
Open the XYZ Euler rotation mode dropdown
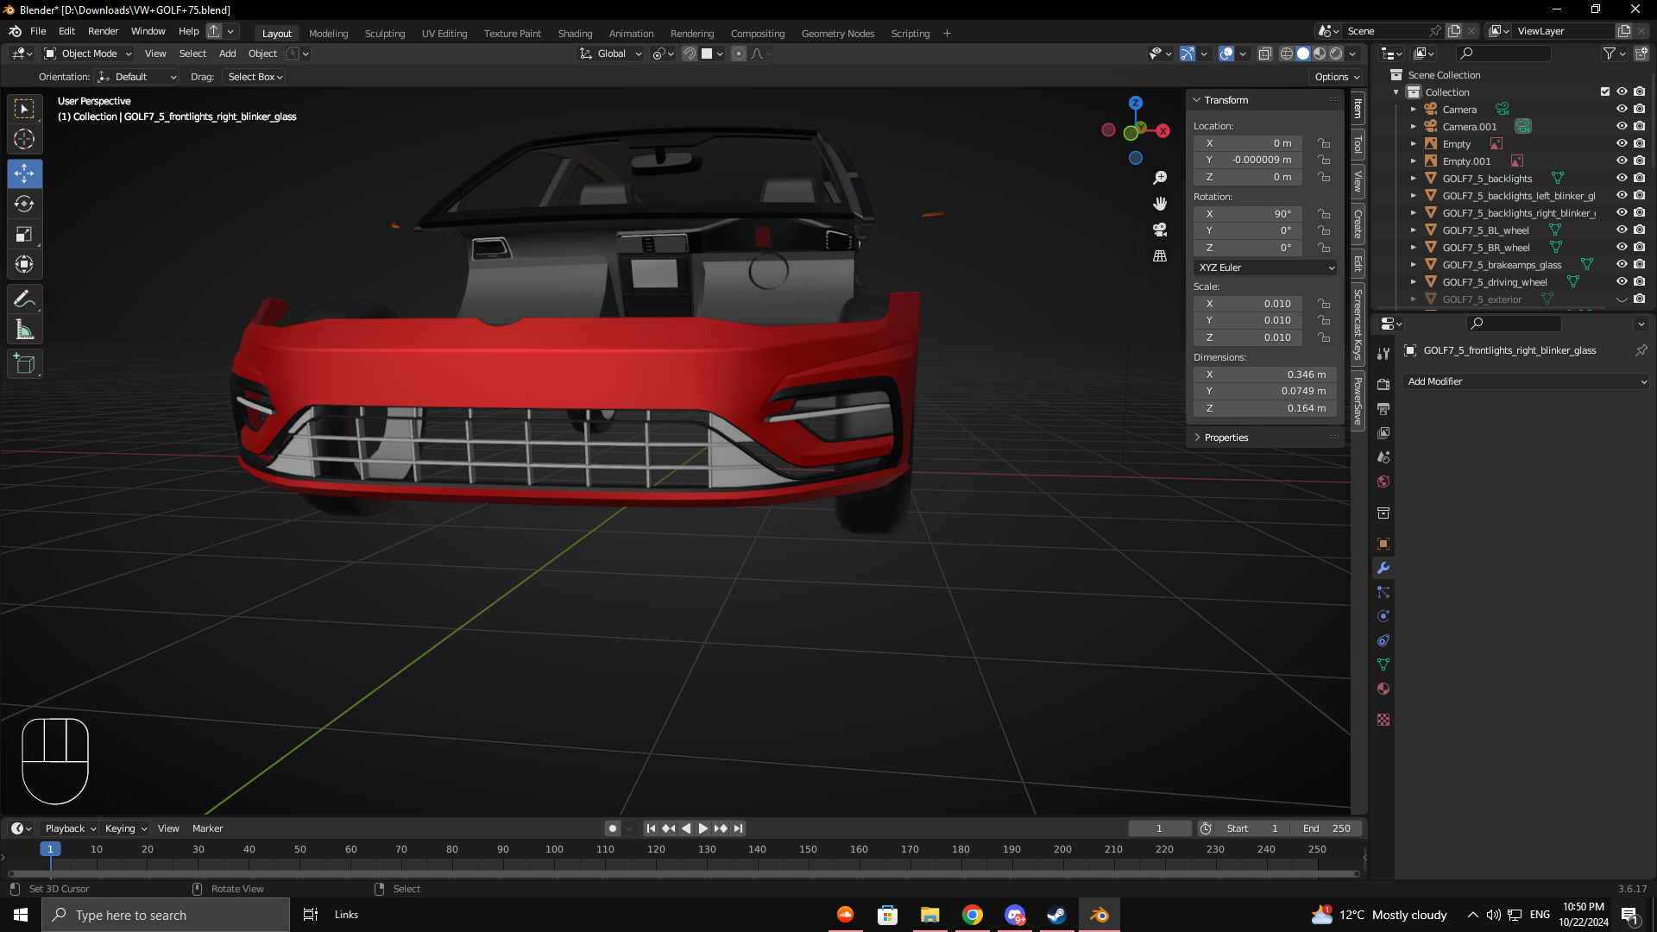pos(1265,268)
